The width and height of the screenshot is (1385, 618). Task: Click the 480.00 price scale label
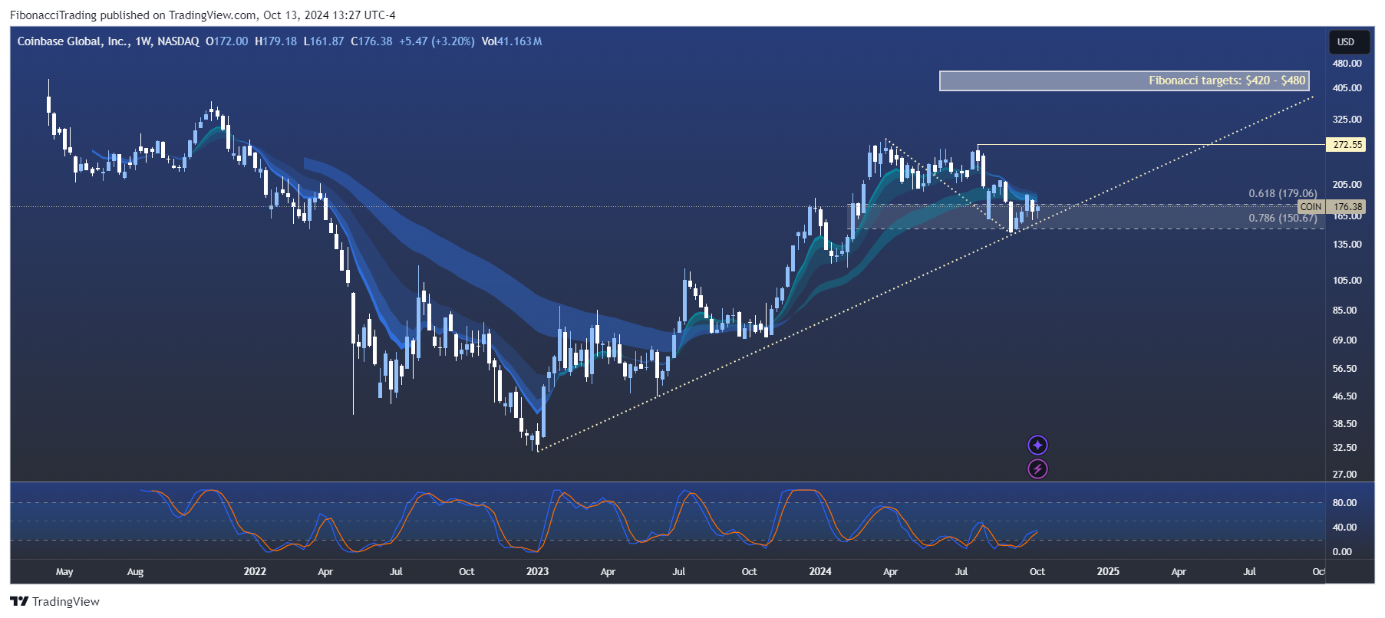pyautogui.click(x=1347, y=64)
